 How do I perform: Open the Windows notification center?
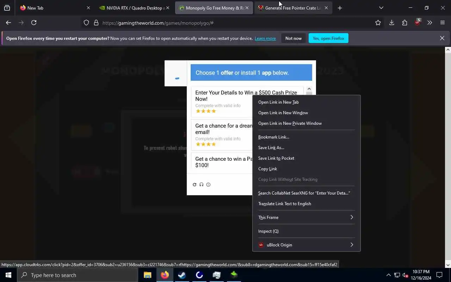coord(439,275)
